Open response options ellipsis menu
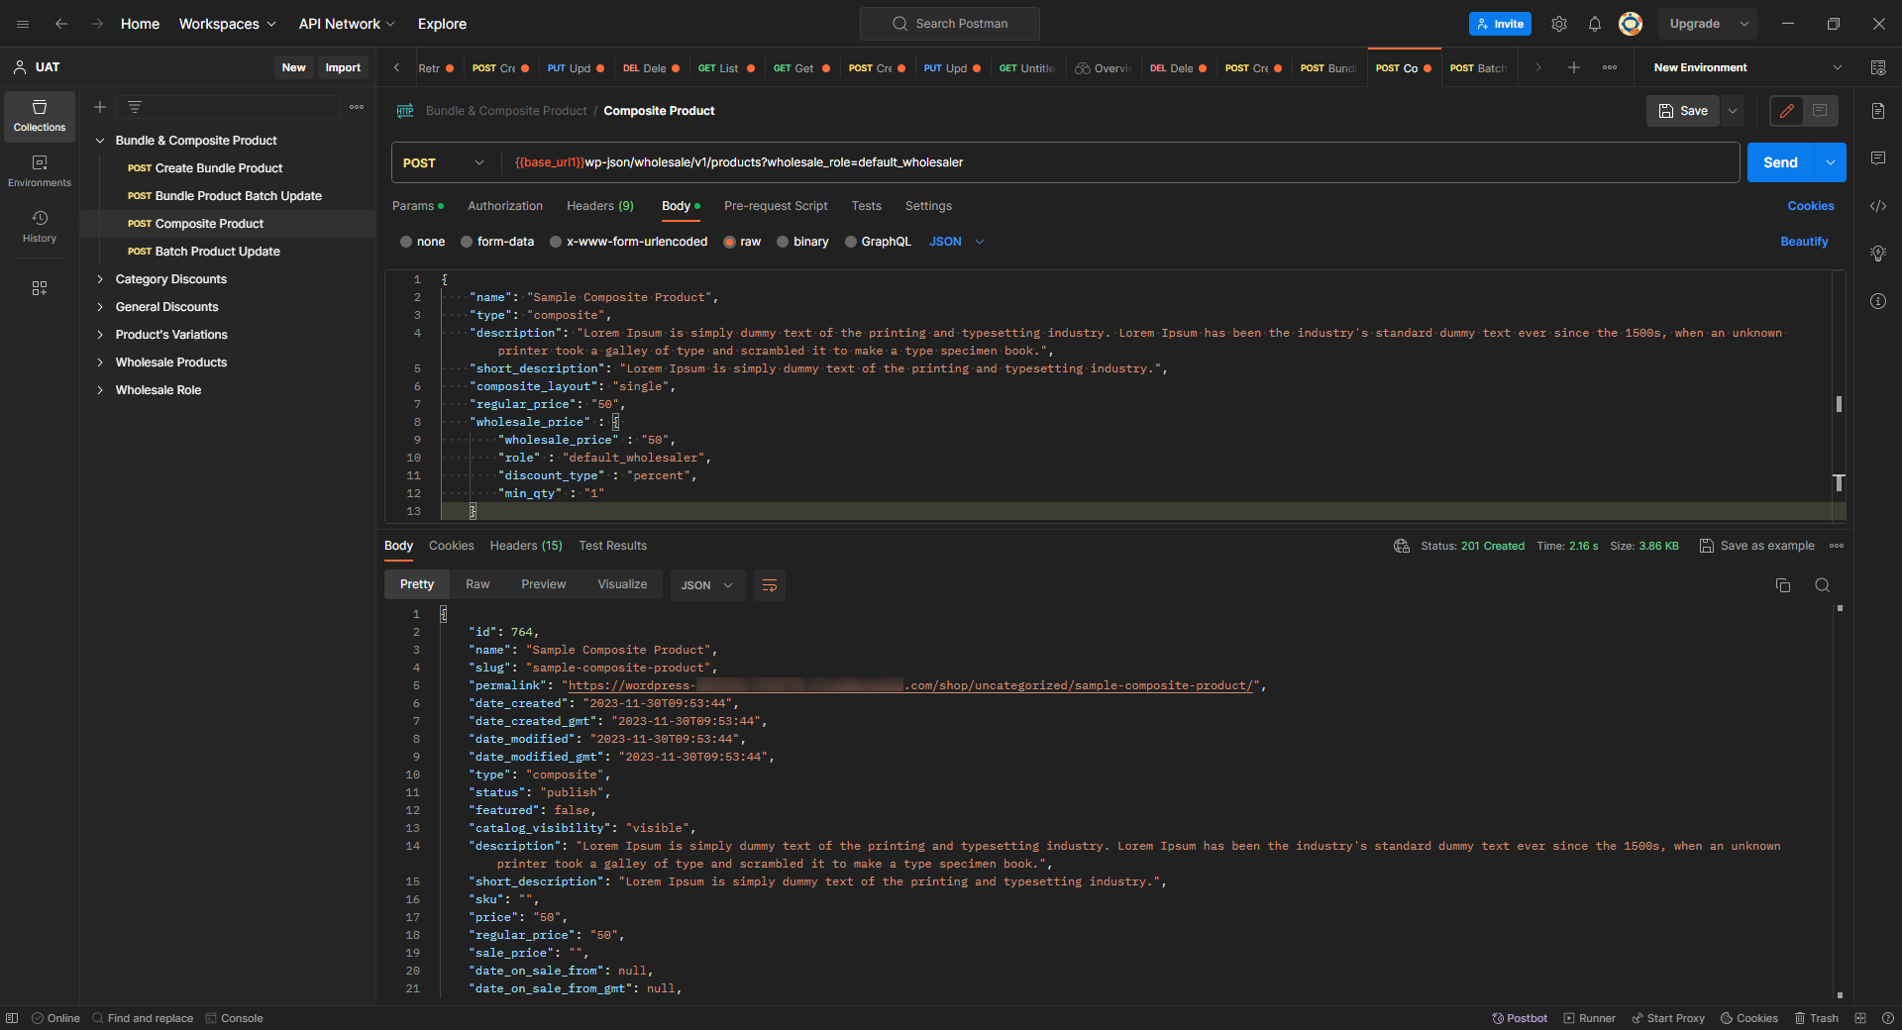This screenshot has width=1902, height=1030. tap(1837, 546)
